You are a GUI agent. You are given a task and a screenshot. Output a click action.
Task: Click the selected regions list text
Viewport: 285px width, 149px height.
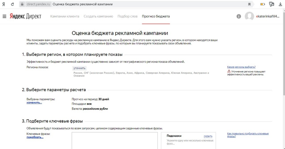141,74
